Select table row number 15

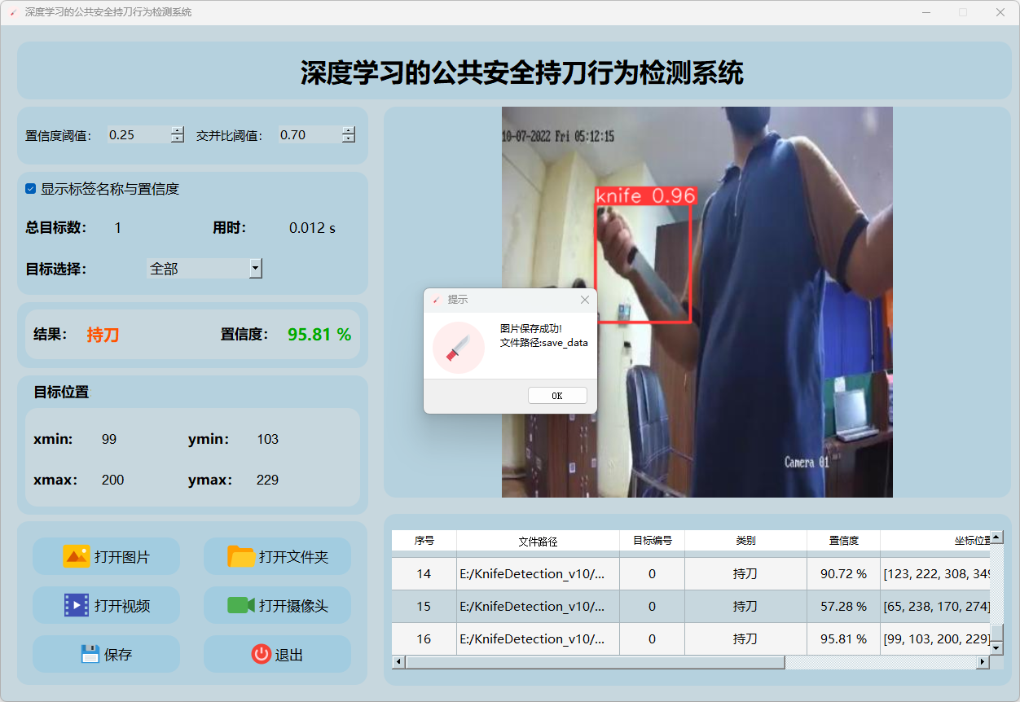click(424, 607)
